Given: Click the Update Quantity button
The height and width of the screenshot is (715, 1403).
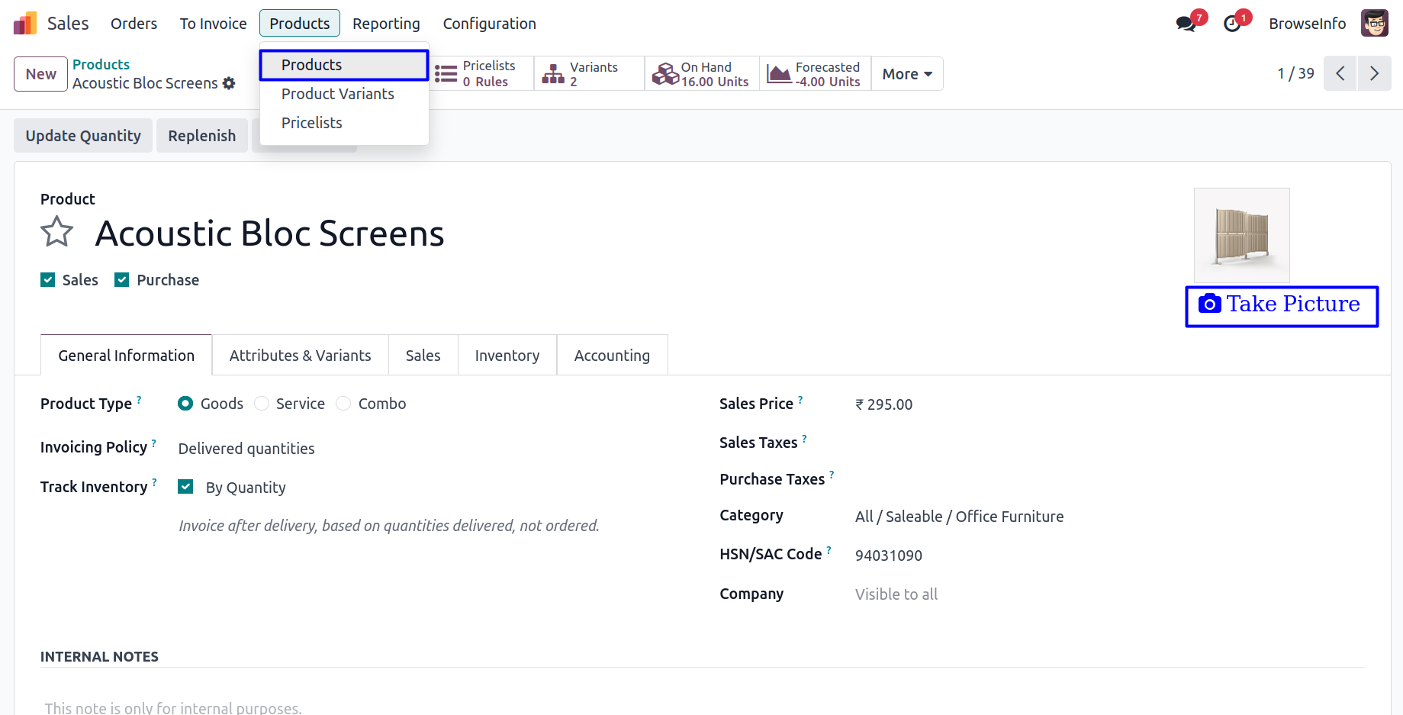Looking at the screenshot, I should click(x=83, y=136).
